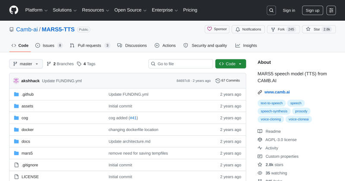The width and height of the screenshot is (345, 181).
Task: Click akshhack's avatar image
Action: pos(16,81)
